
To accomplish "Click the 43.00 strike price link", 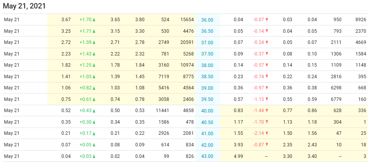I will point(207,156).
